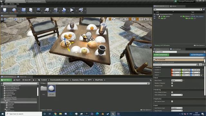Open the Help menu
This screenshot has height=116, width=206.
coord(18,4)
